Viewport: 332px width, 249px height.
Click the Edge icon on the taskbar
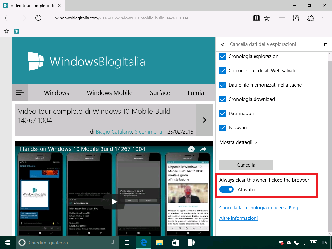[144, 243]
